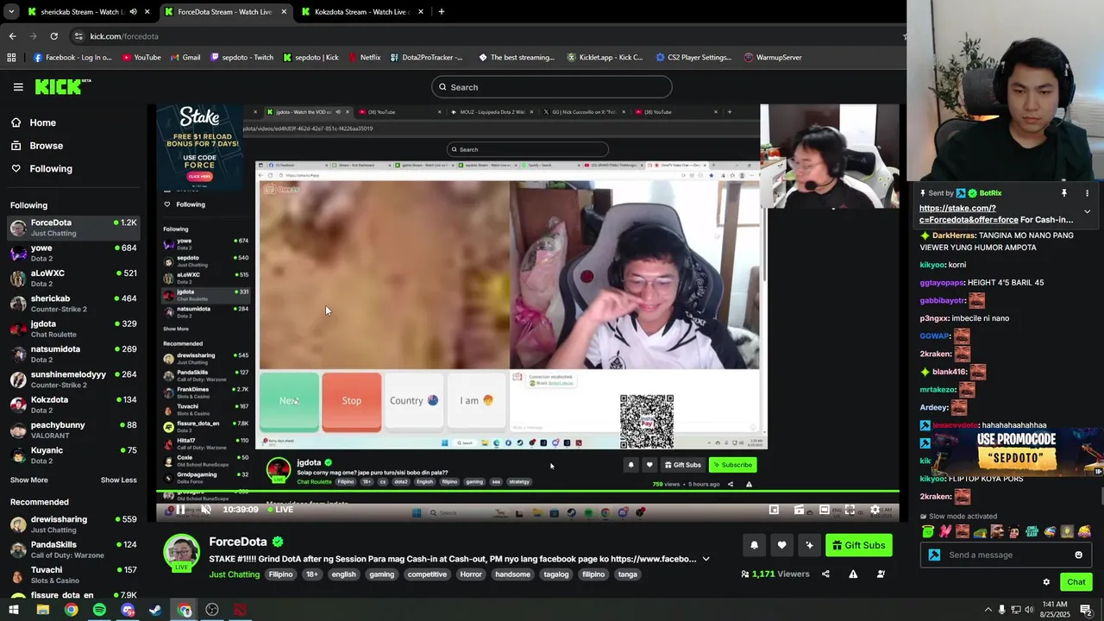1104x621 pixels.
Task: Open the browser apps grid icon
Action: click(11, 58)
